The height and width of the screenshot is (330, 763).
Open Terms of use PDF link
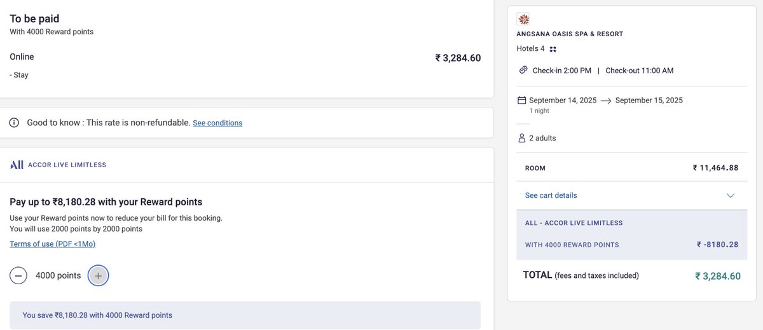pyautogui.click(x=53, y=244)
